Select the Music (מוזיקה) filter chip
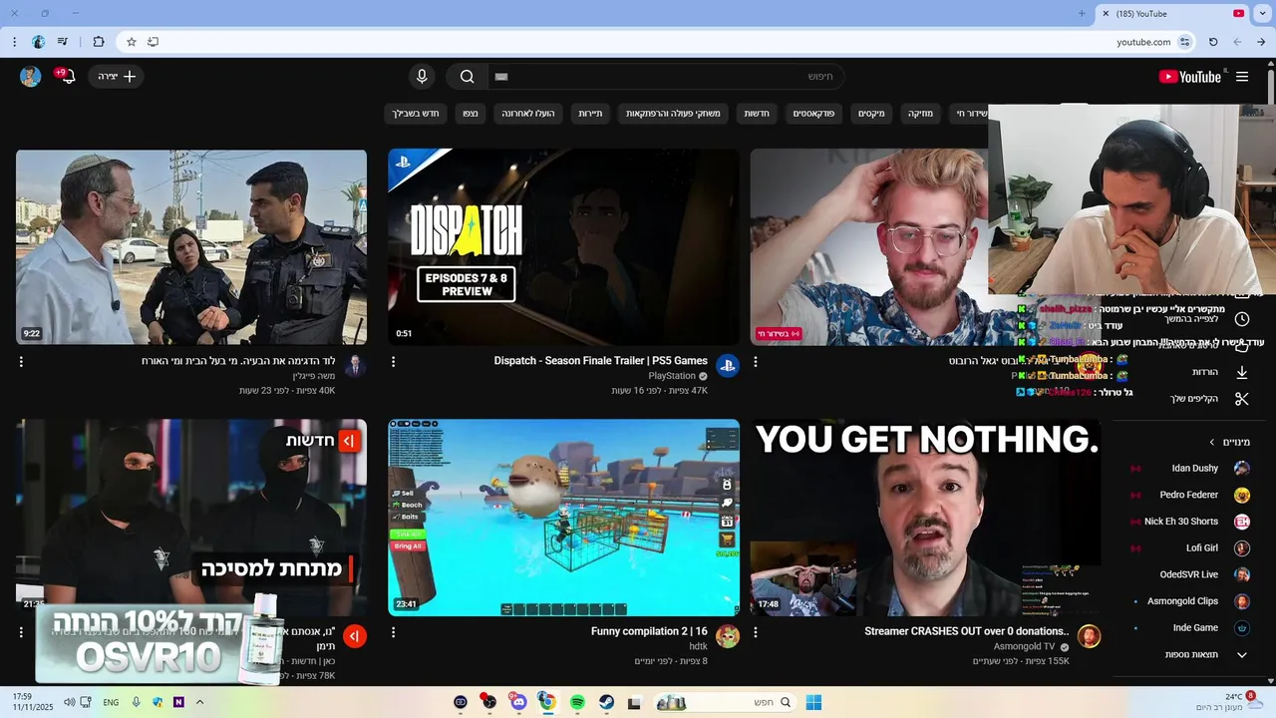The width and height of the screenshot is (1276, 718). coord(920,114)
